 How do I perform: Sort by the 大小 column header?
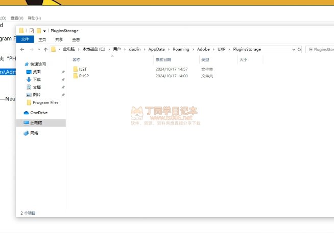[x=243, y=59]
